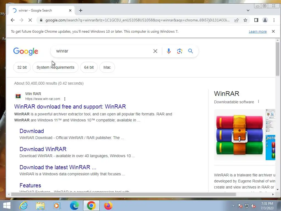The width and height of the screenshot is (281, 211).
Task: Open the Features sitelink
Action: 30,185
